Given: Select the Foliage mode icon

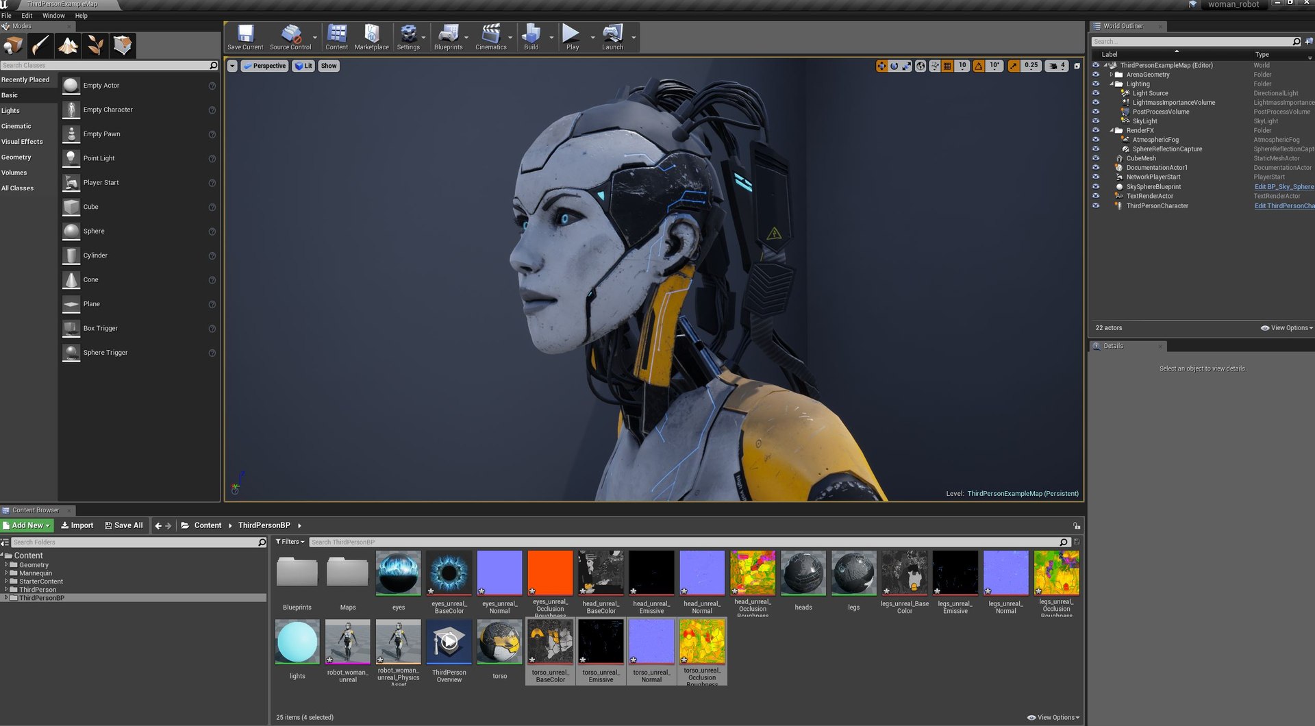Looking at the screenshot, I should coord(95,46).
